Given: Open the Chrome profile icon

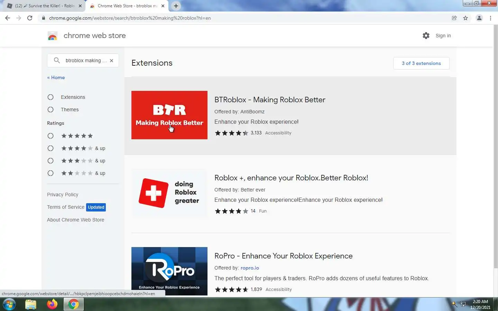Looking at the screenshot, I should point(479,18).
